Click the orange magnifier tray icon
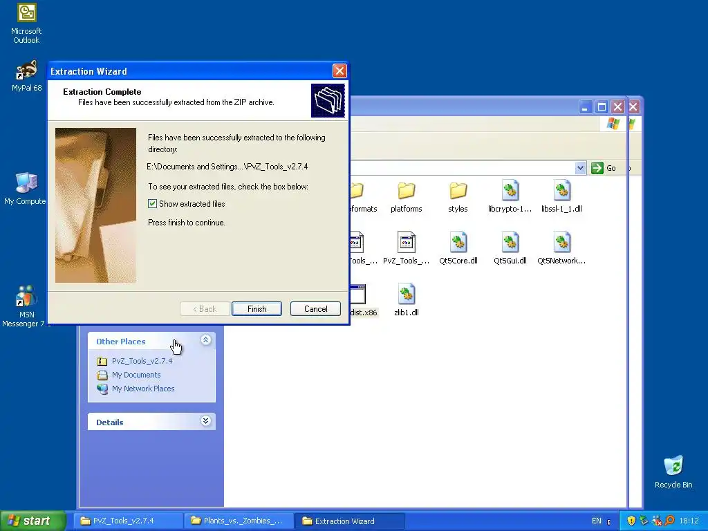Viewport: 708px width, 531px height. coord(670,521)
